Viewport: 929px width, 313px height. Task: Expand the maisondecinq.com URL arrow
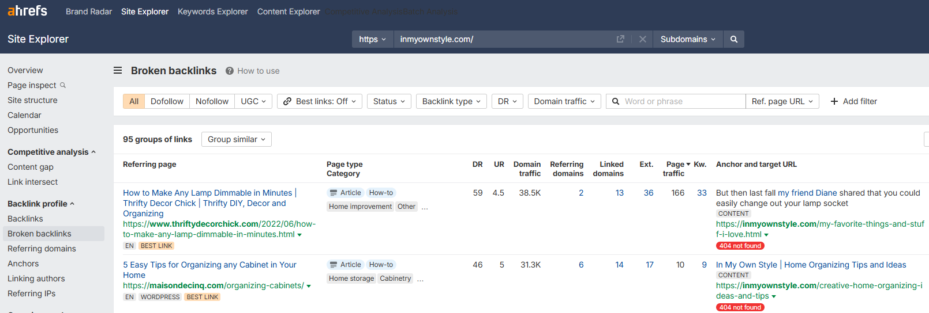(x=309, y=286)
